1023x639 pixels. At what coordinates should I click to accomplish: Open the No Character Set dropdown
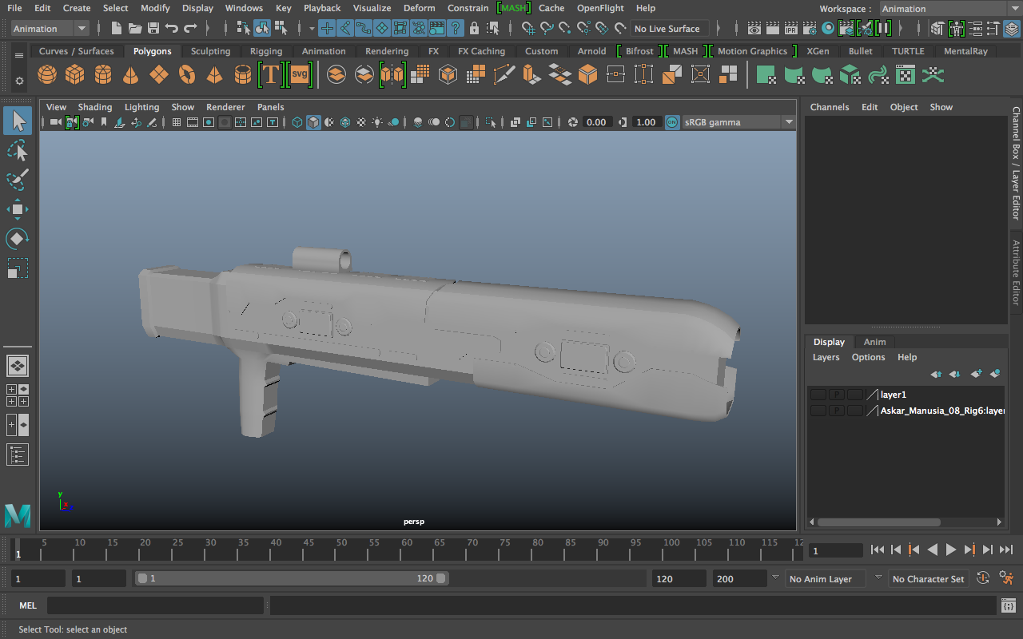pos(928,578)
